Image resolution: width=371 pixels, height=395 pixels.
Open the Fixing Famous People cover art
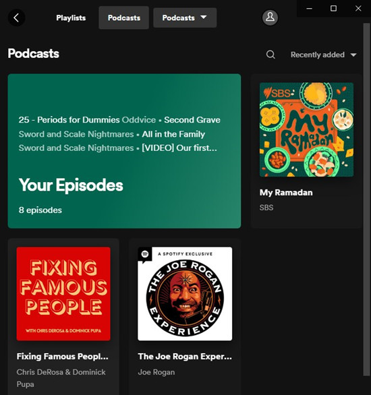click(x=63, y=294)
